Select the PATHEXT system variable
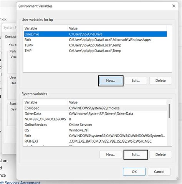 point(95,141)
